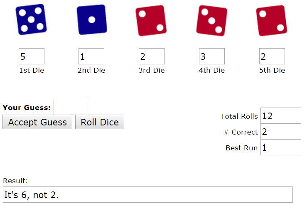Select the third die, red two
The width and height of the screenshot is (307, 206).
[151, 21]
